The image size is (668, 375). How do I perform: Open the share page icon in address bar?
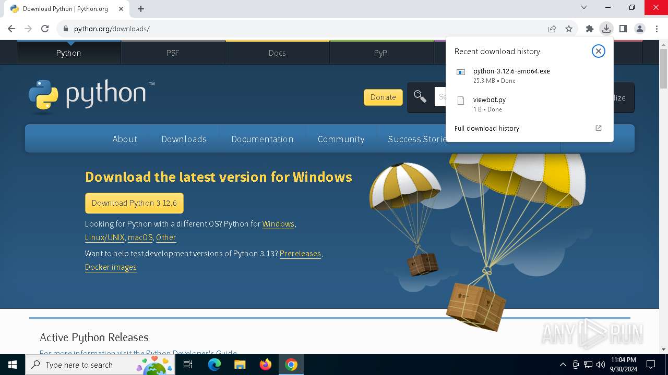click(552, 29)
